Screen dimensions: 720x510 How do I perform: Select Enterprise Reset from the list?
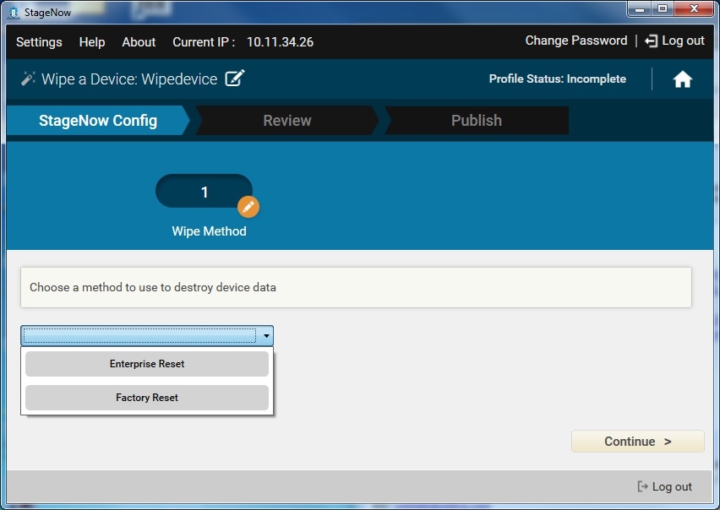click(147, 364)
